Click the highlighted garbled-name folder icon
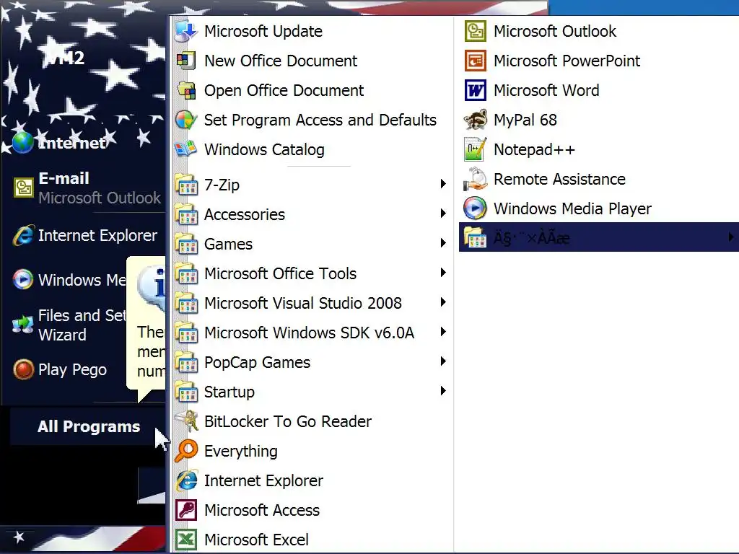This screenshot has height=554, width=739. point(475,237)
